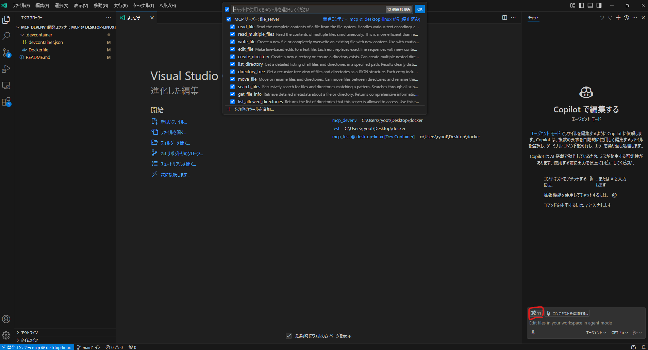The width and height of the screenshot is (648, 350).
Task: Open the Explorer view in activity bar
Action: point(6,20)
